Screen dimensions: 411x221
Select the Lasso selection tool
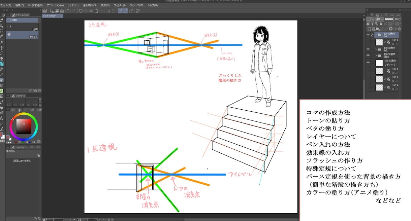click(x=2, y=30)
